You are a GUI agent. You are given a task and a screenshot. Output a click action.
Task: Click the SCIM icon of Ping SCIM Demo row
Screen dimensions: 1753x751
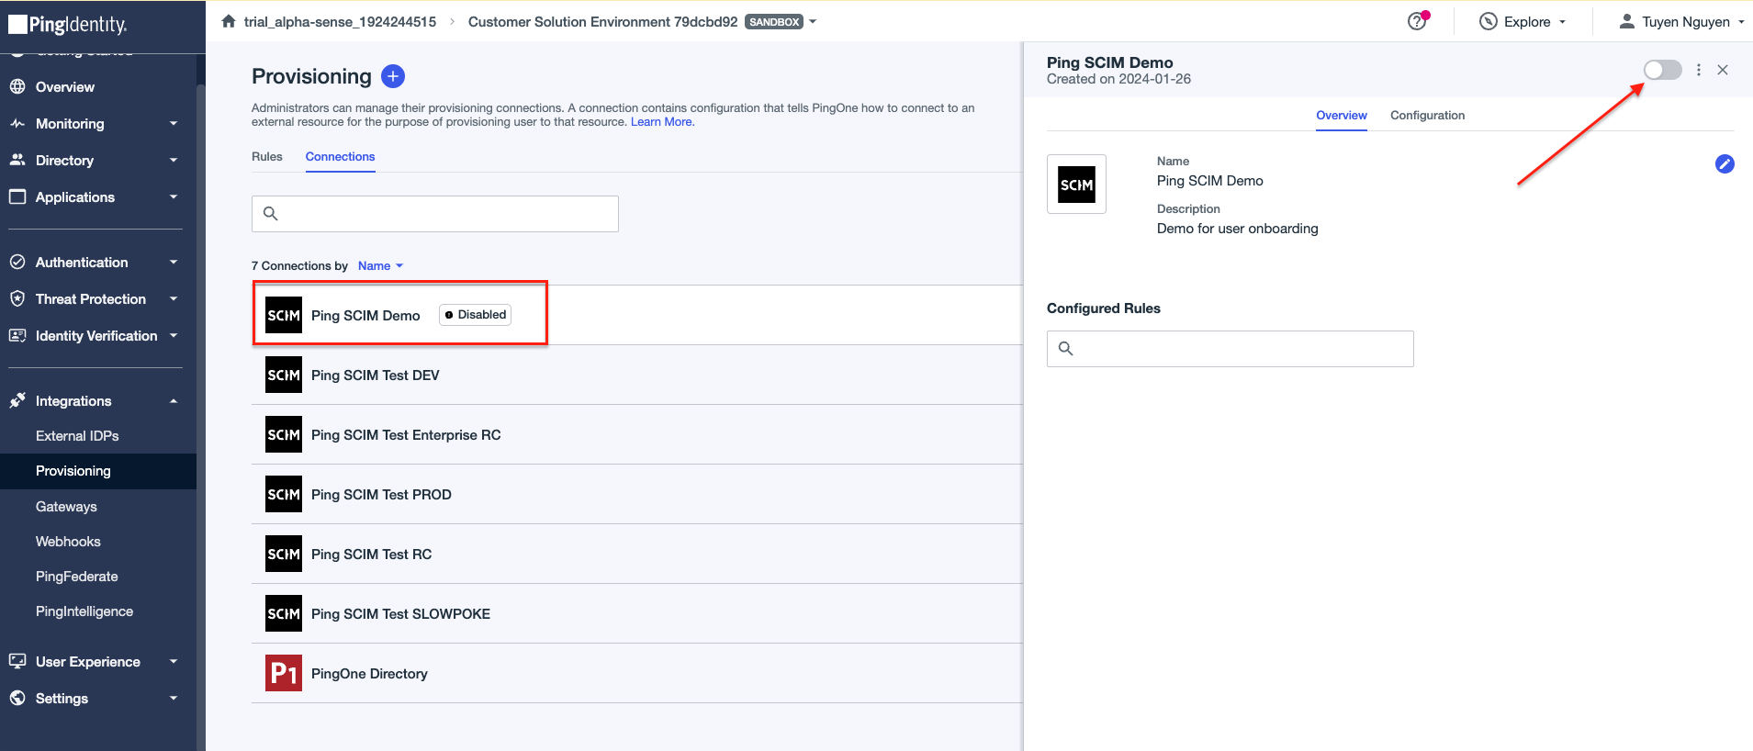coord(284,315)
